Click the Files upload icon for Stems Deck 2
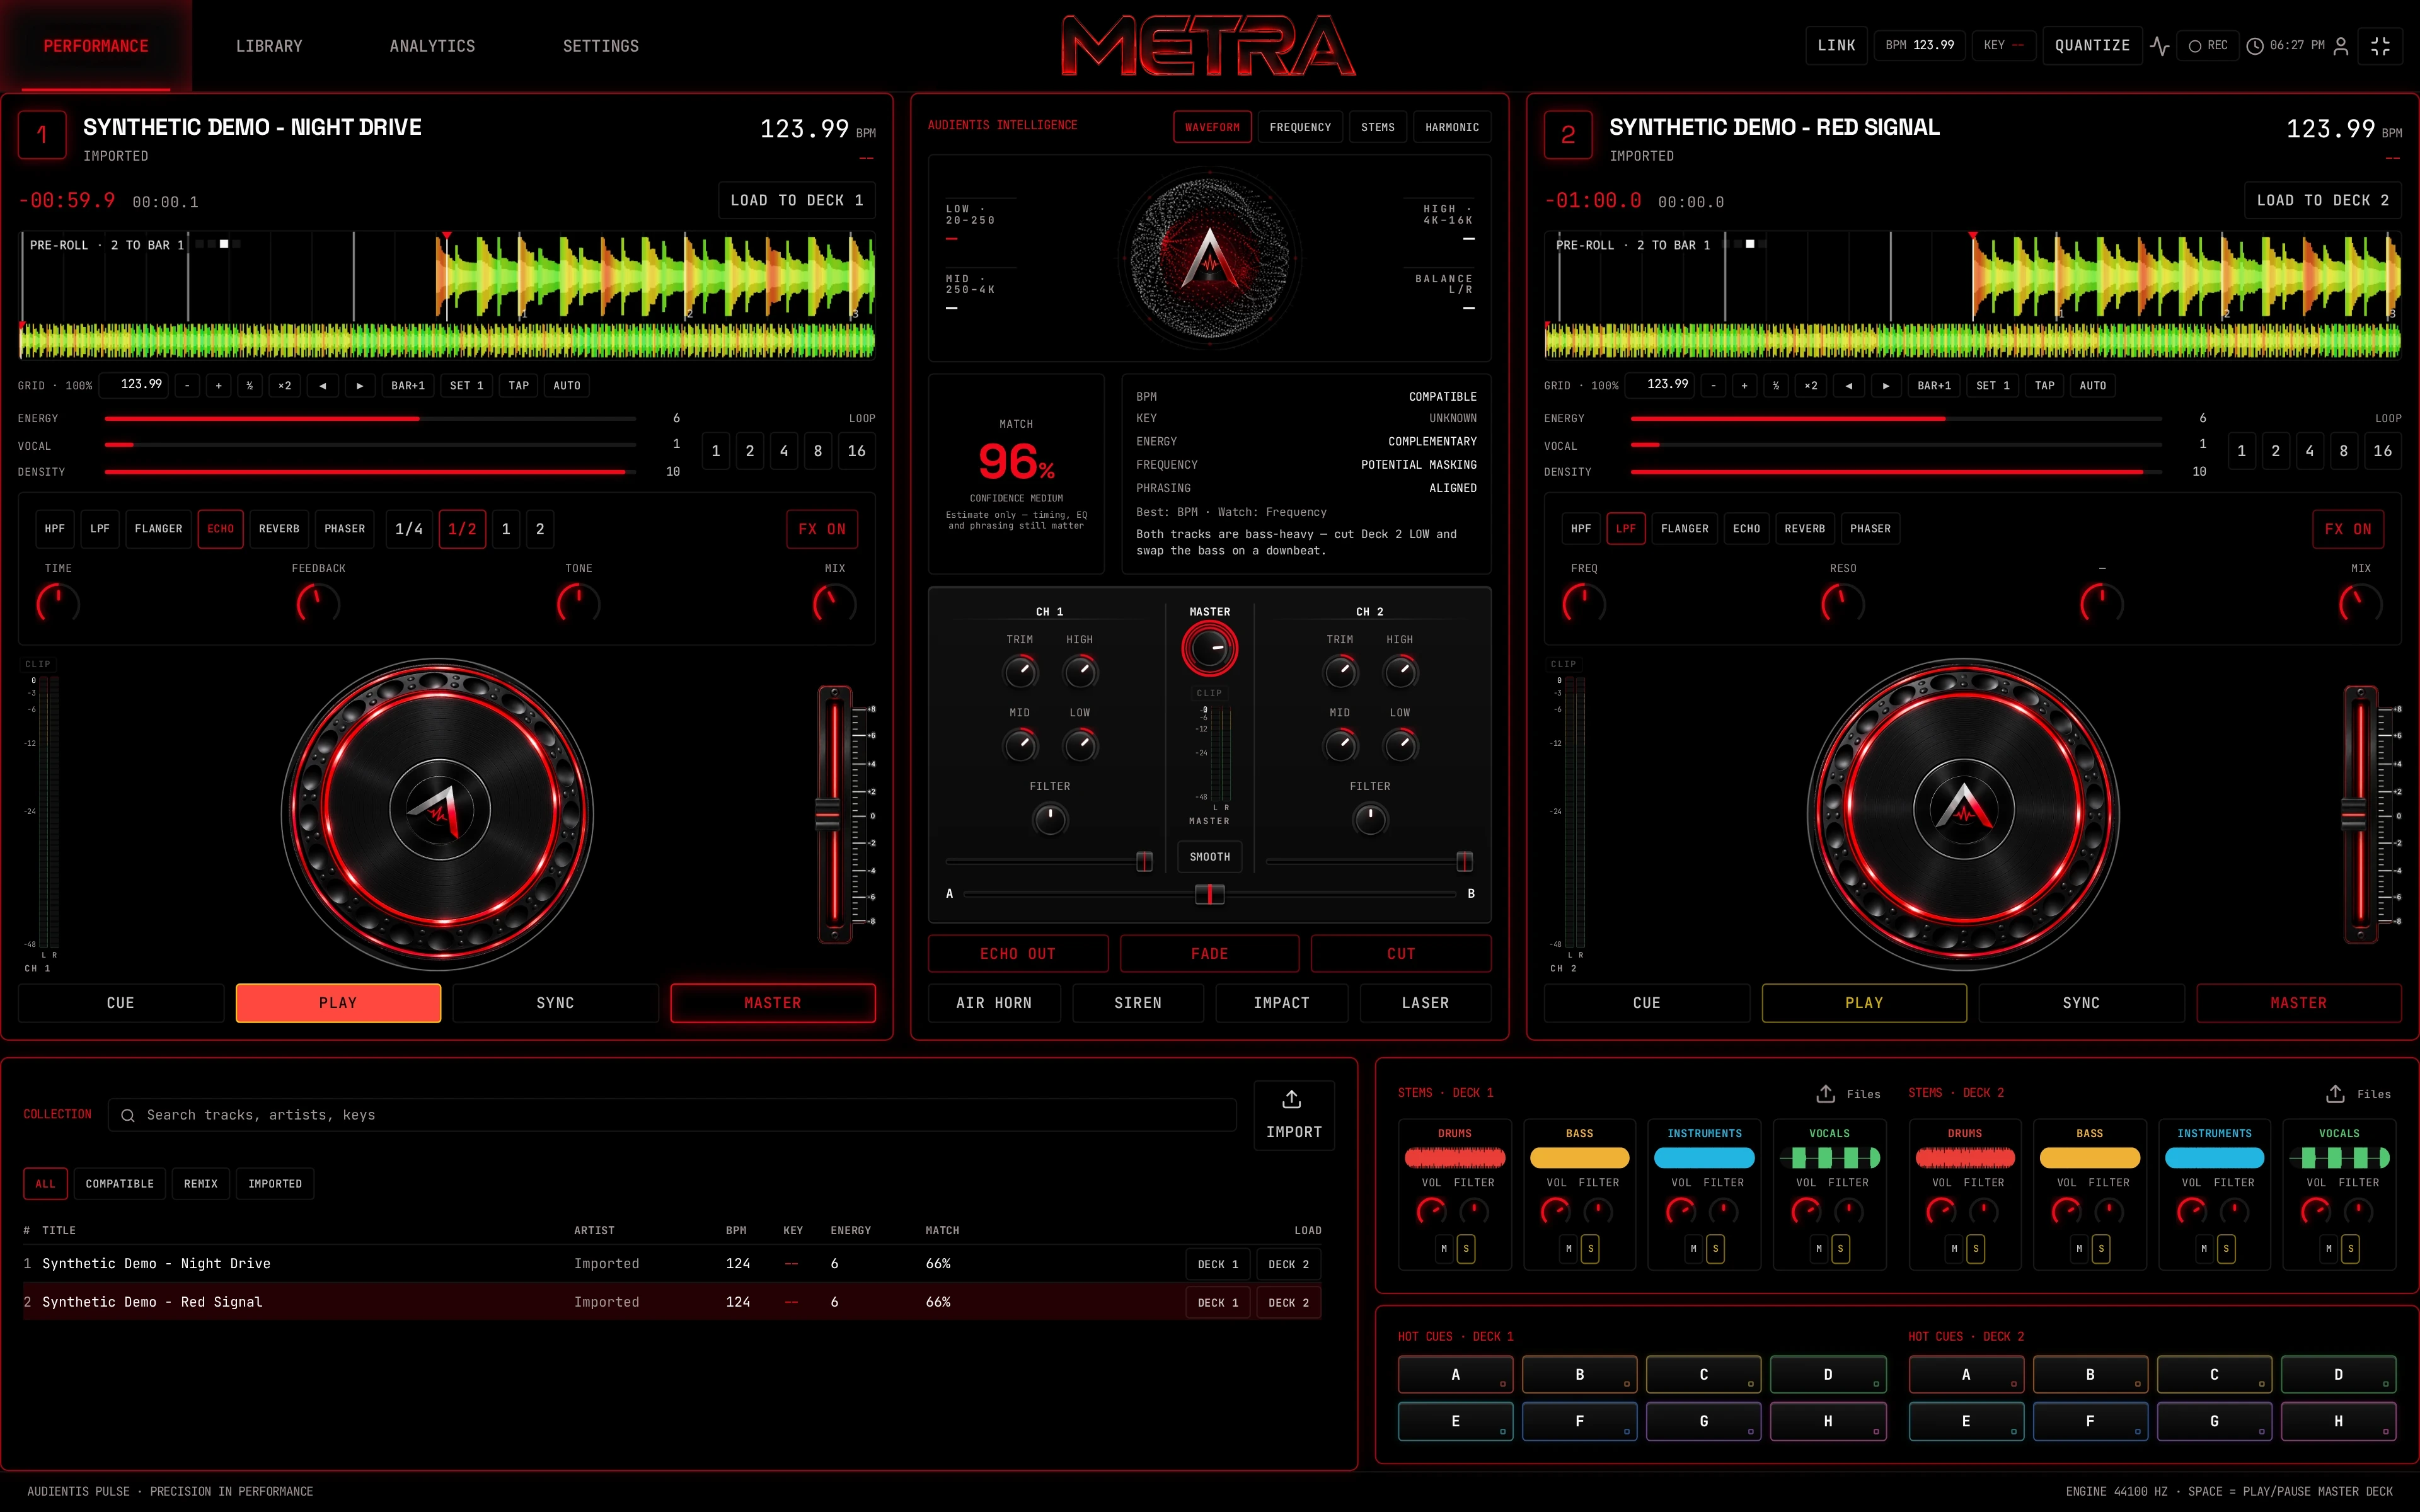The height and width of the screenshot is (1512, 2420). (x=2335, y=1093)
